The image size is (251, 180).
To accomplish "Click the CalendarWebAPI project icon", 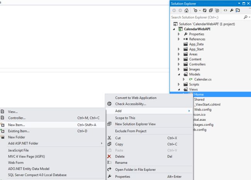I will [180, 29].
